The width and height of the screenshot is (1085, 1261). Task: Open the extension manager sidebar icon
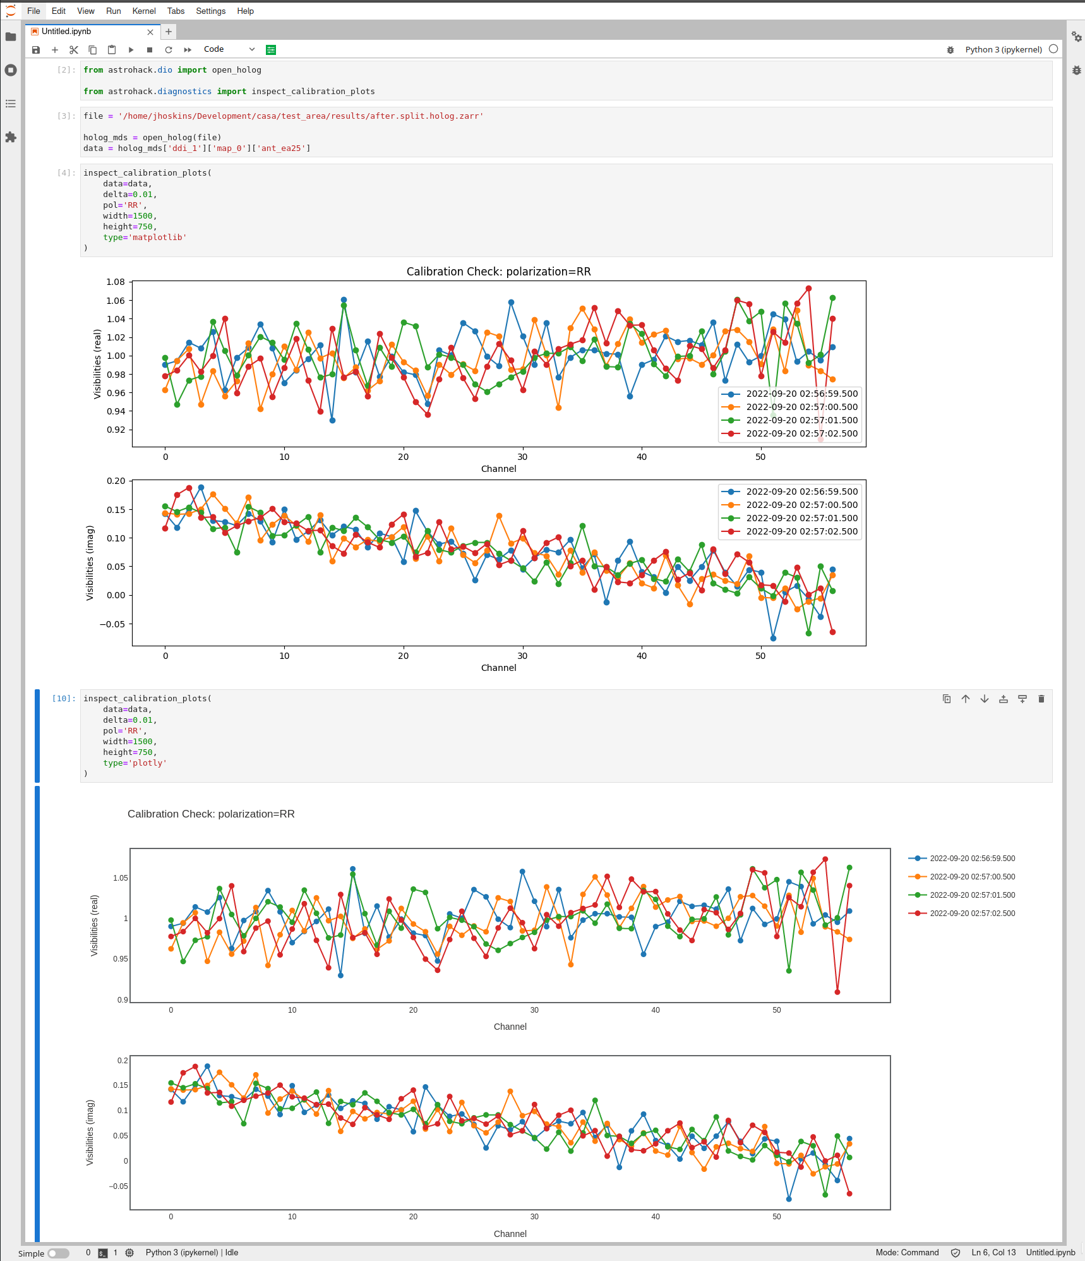tap(11, 138)
